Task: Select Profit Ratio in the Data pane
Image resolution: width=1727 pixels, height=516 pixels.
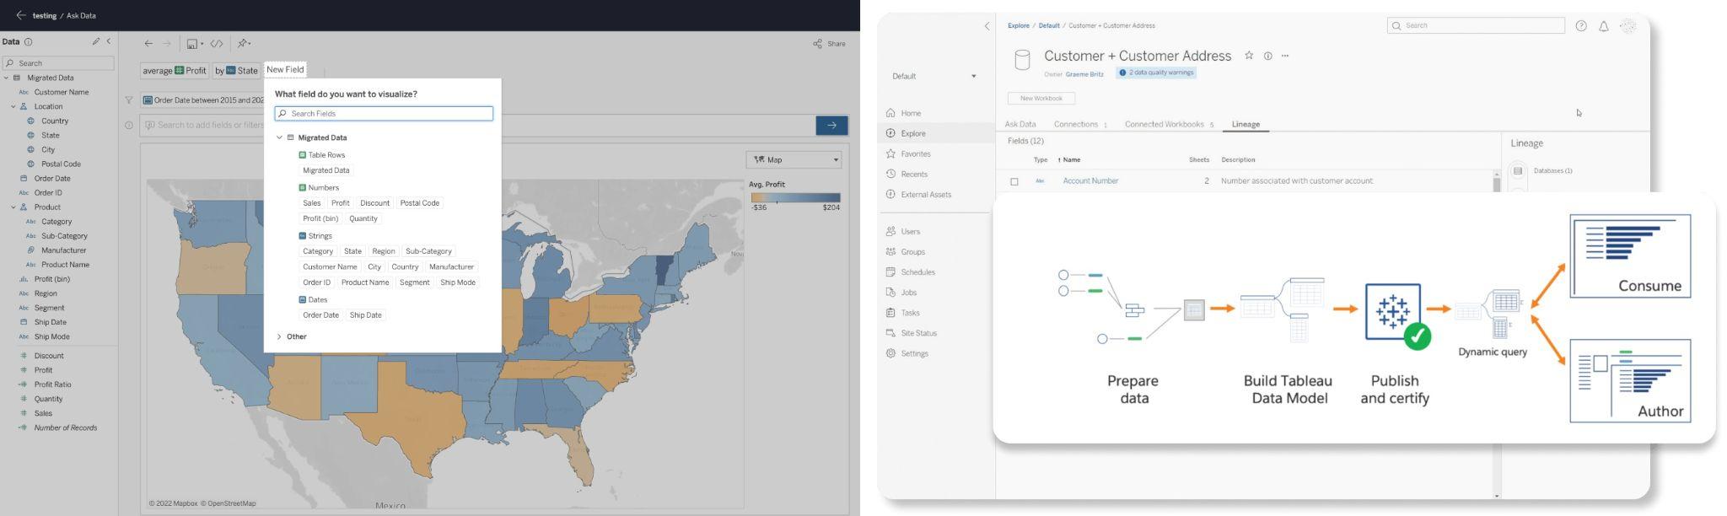Action: (52, 384)
